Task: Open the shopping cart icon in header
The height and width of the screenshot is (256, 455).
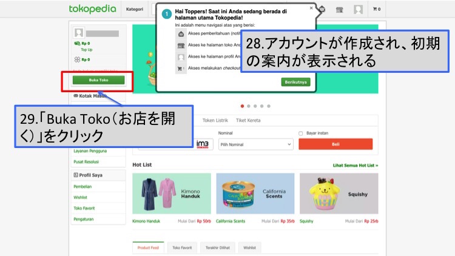Action: (x=376, y=9)
